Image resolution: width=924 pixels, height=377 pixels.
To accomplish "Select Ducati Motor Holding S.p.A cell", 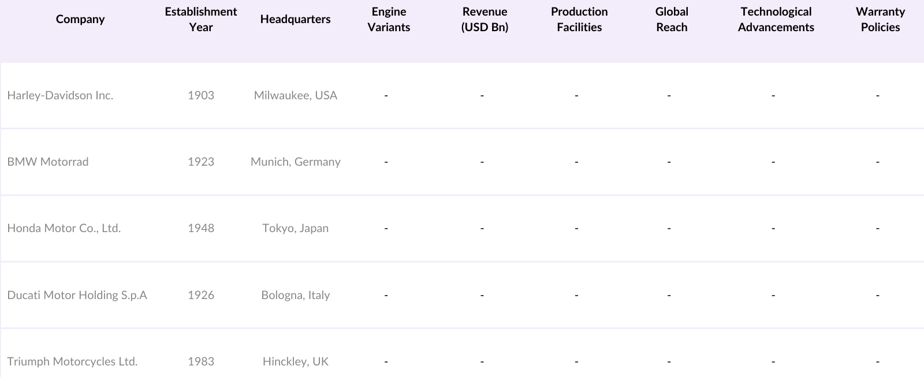I will point(77,296).
